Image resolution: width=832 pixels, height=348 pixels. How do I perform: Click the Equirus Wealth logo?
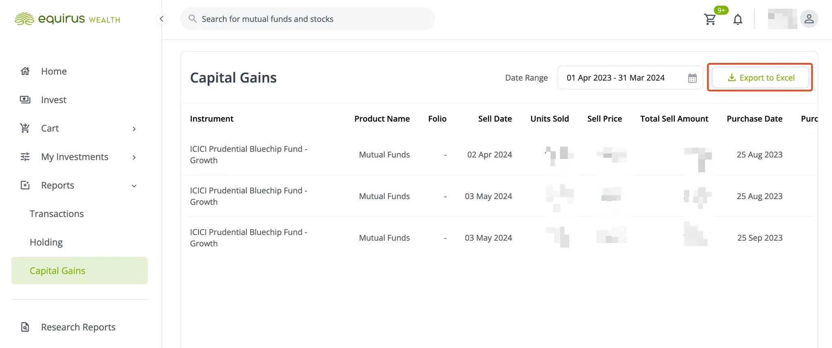point(67,19)
